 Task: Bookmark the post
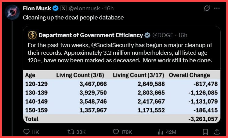(206, 132)
